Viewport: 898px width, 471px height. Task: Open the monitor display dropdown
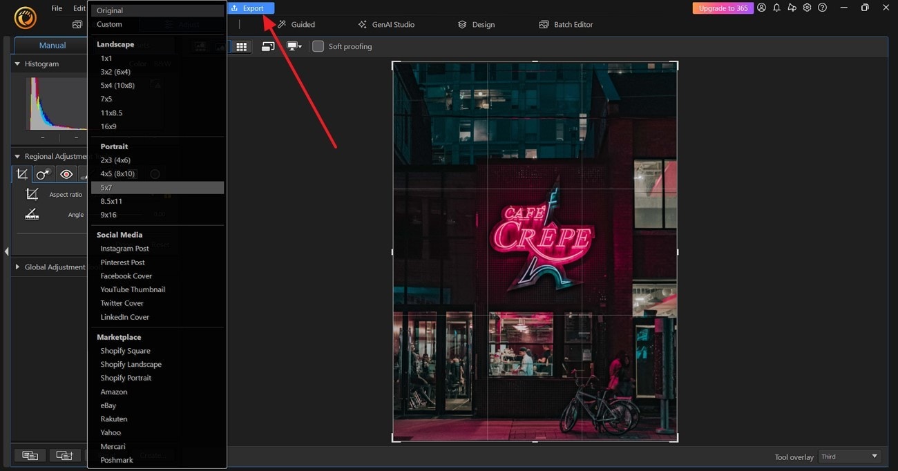pos(294,46)
